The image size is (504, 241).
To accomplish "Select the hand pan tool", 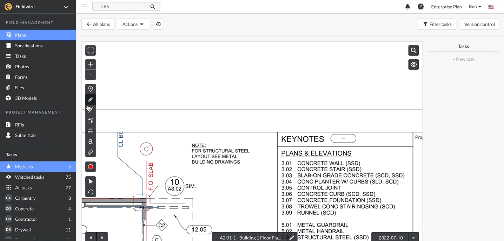I will (90, 110).
